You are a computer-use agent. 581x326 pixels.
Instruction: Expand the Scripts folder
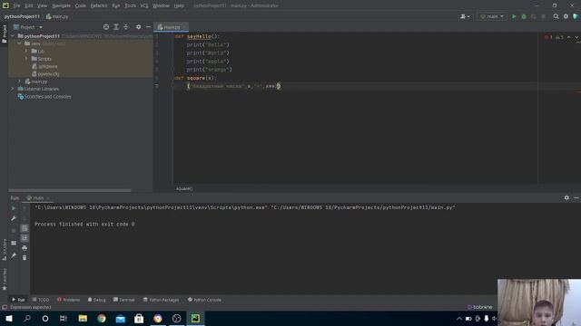(x=26, y=59)
